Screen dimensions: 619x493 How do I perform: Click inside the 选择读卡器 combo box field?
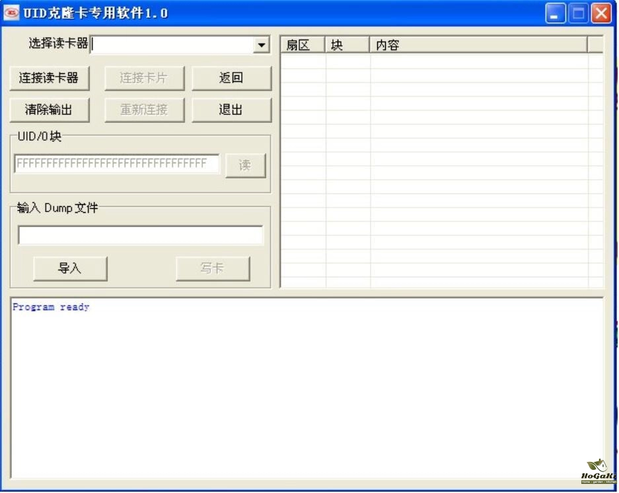[x=172, y=45]
